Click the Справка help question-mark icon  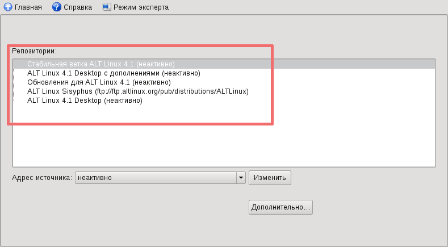(57, 7)
